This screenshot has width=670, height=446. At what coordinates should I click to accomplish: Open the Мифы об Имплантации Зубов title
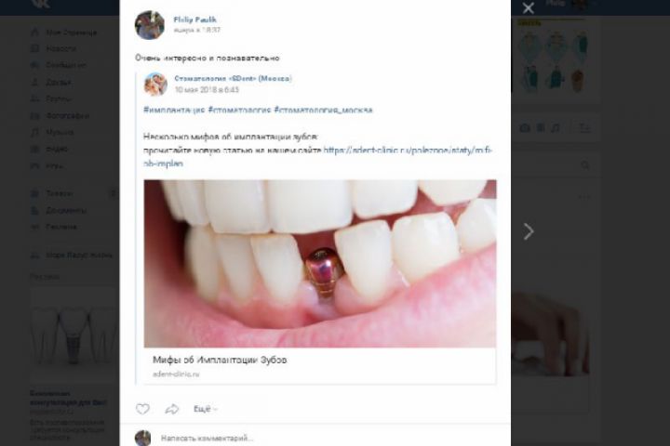point(220,360)
